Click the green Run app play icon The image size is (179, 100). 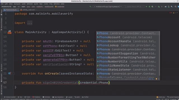tap(147, 7)
